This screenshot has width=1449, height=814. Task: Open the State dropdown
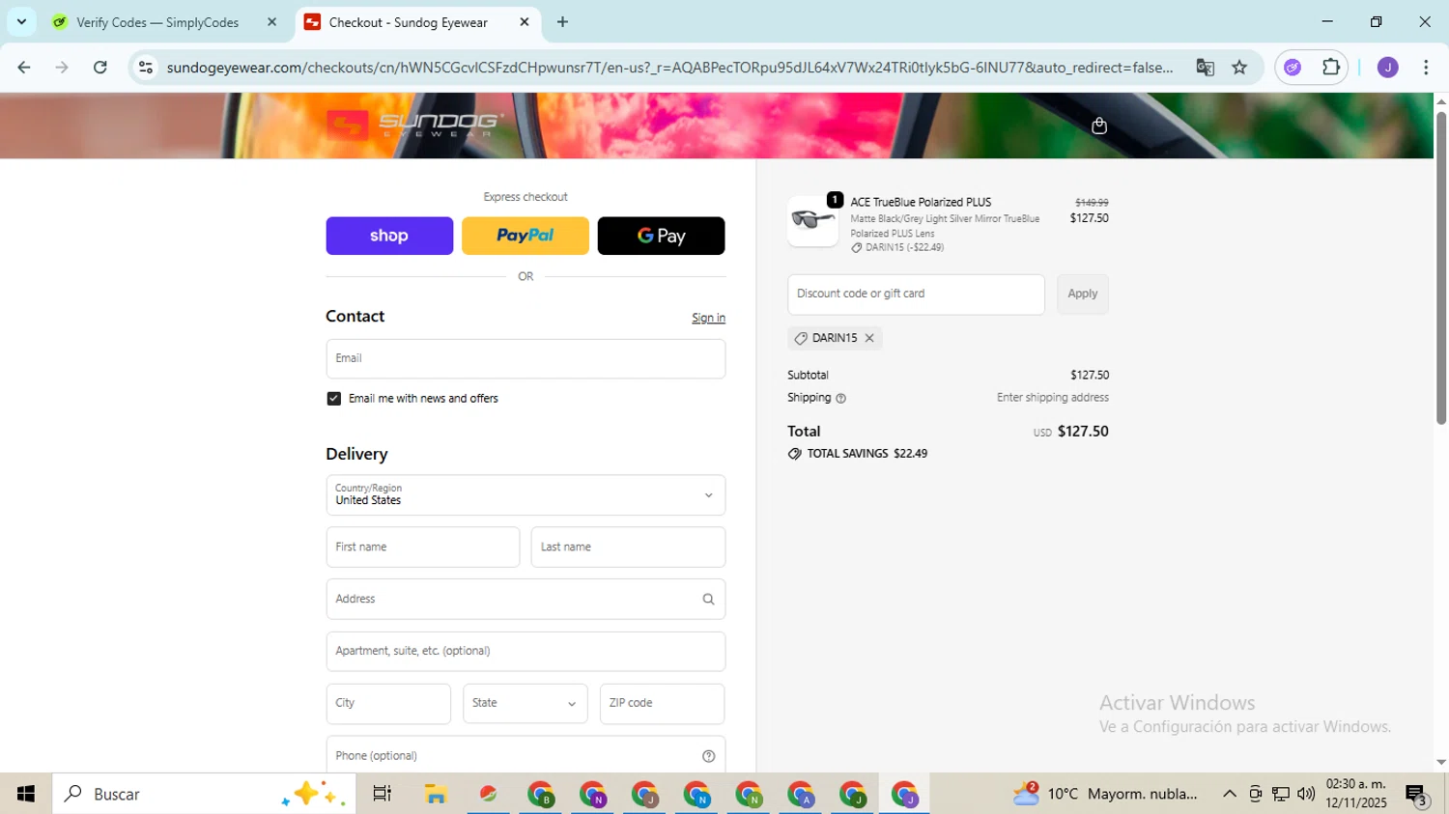tap(525, 704)
